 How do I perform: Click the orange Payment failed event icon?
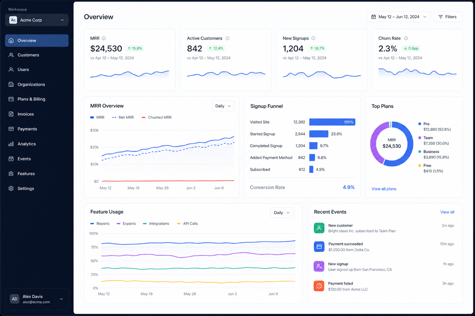[319, 286]
